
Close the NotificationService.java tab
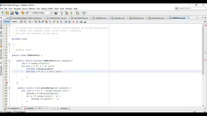point(69,18)
